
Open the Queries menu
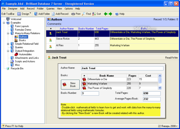[50, 9]
